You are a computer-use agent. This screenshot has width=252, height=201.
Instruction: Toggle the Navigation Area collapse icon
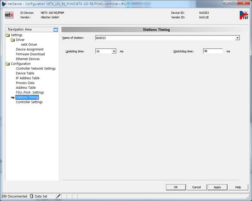point(55,30)
